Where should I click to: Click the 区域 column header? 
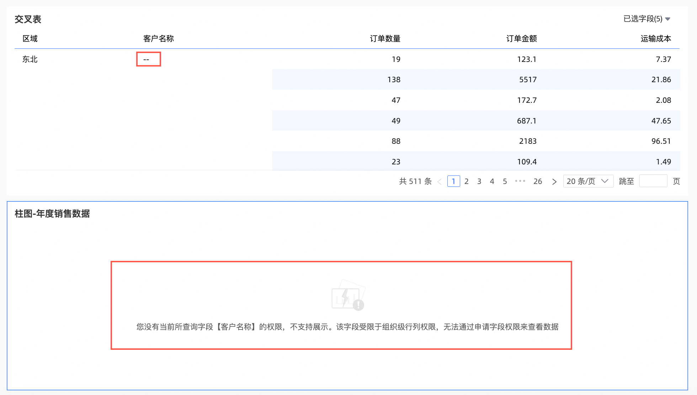click(30, 38)
